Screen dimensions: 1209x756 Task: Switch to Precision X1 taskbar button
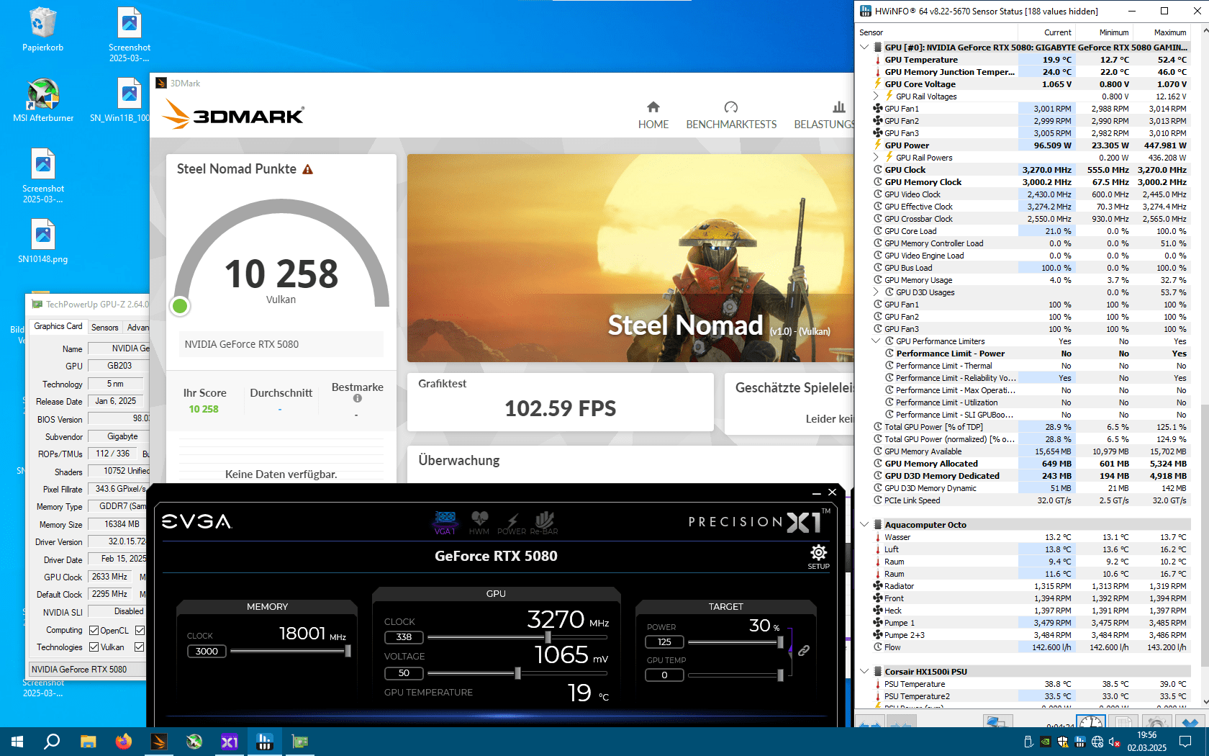pyautogui.click(x=230, y=742)
